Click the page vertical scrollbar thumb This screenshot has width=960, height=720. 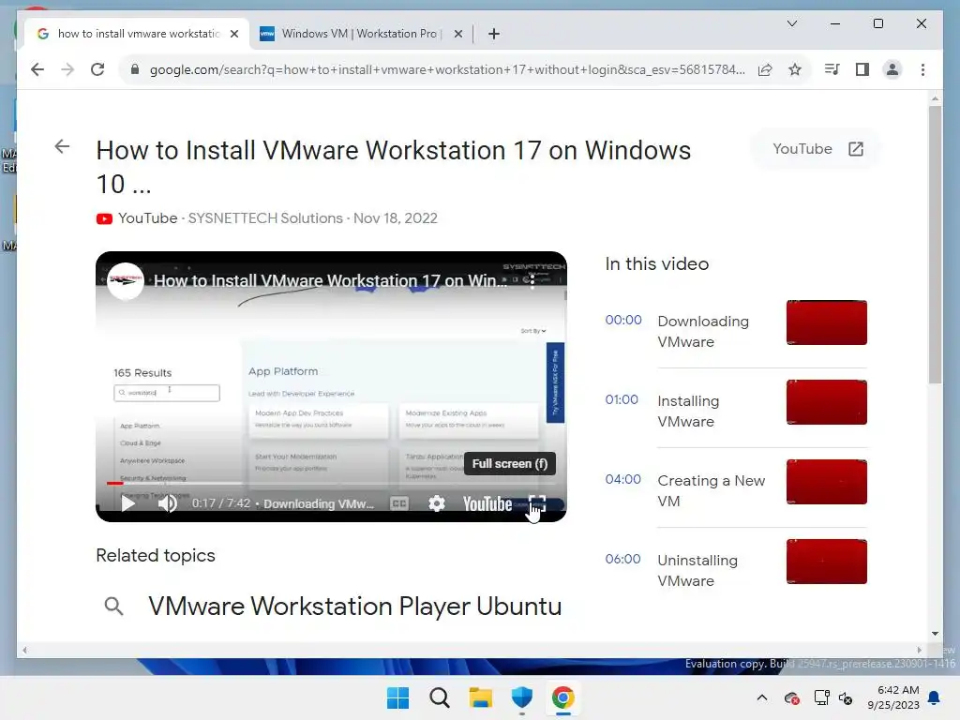tap(935, 245)
